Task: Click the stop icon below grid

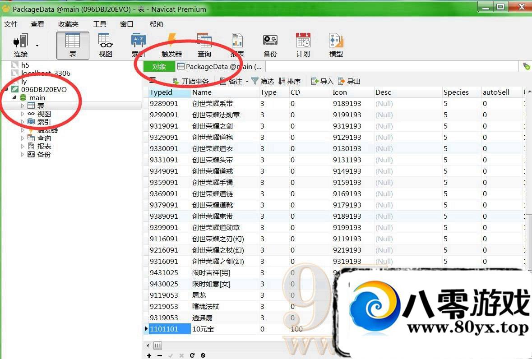Action: 203,355
